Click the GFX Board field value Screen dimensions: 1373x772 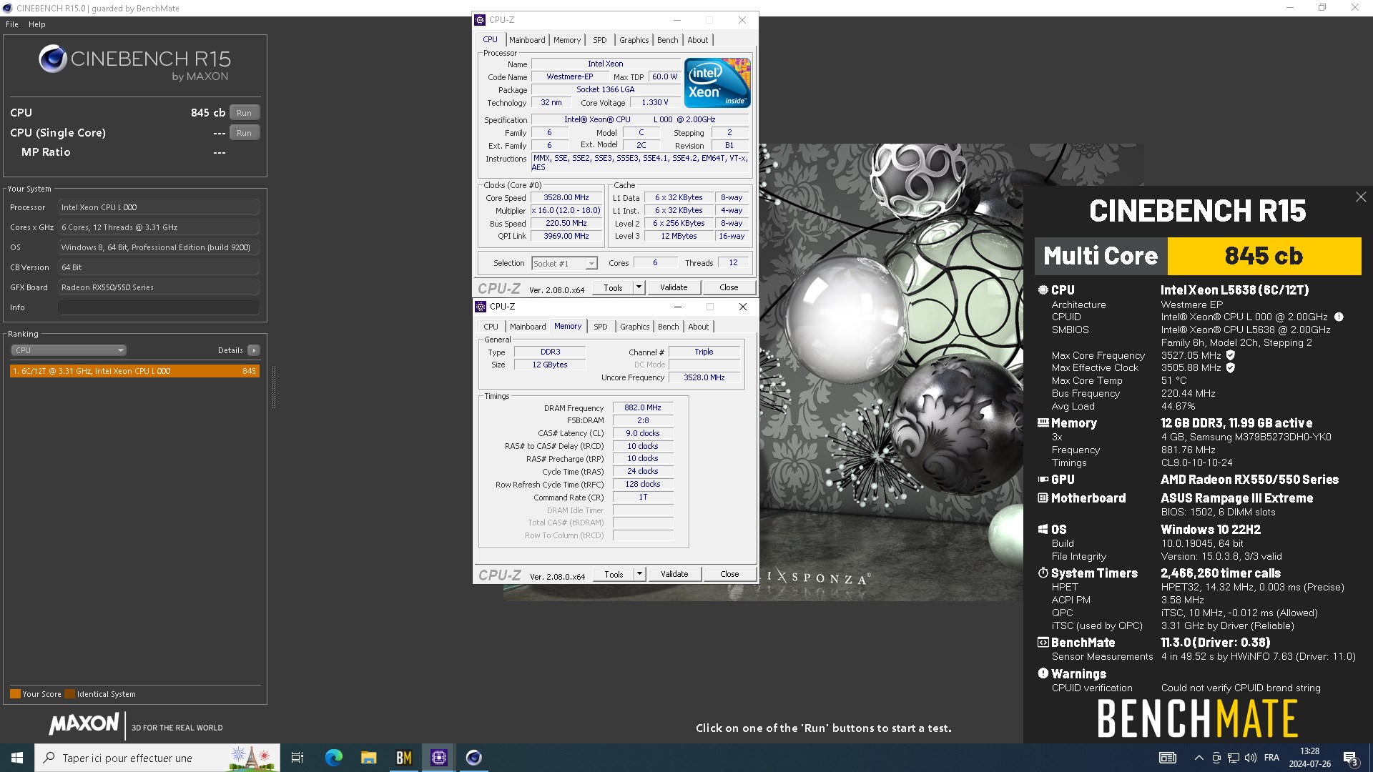(x=159, y=287)
